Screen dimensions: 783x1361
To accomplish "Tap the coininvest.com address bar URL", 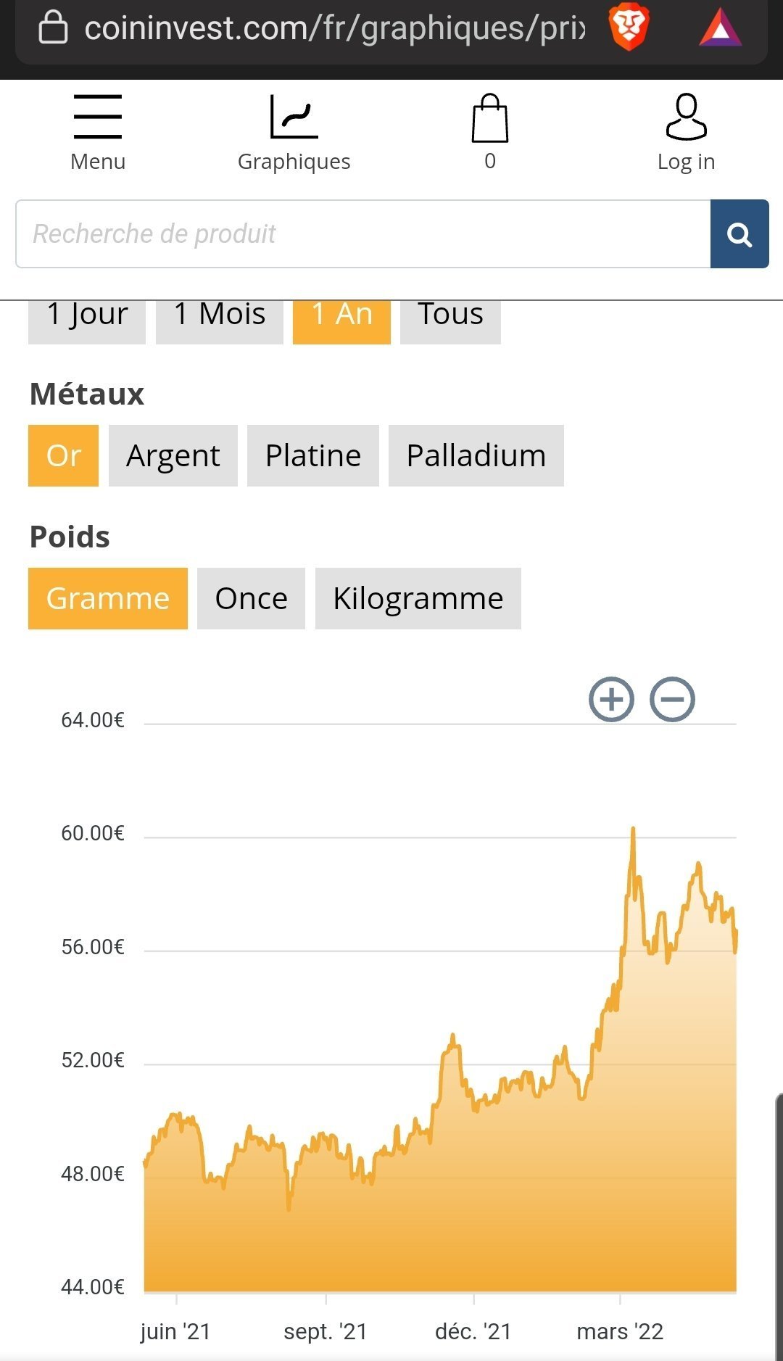I will point(333,28).
